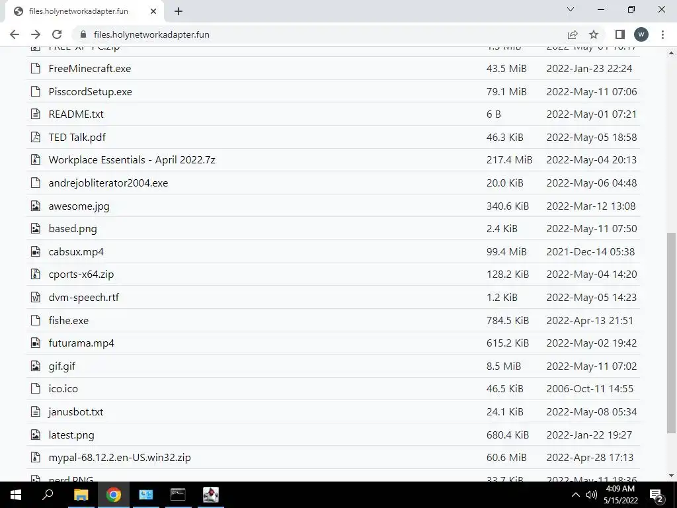Open TED Talk.pdf
Viewport: 677px width, 508px height.
pos(77,138)
